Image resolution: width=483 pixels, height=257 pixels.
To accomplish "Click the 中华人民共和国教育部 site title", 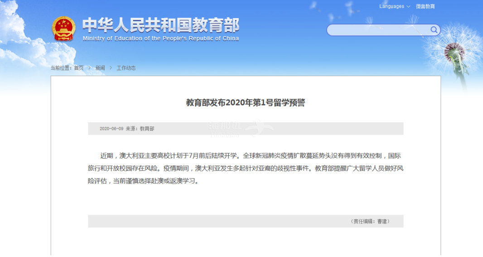I will 160,25.
